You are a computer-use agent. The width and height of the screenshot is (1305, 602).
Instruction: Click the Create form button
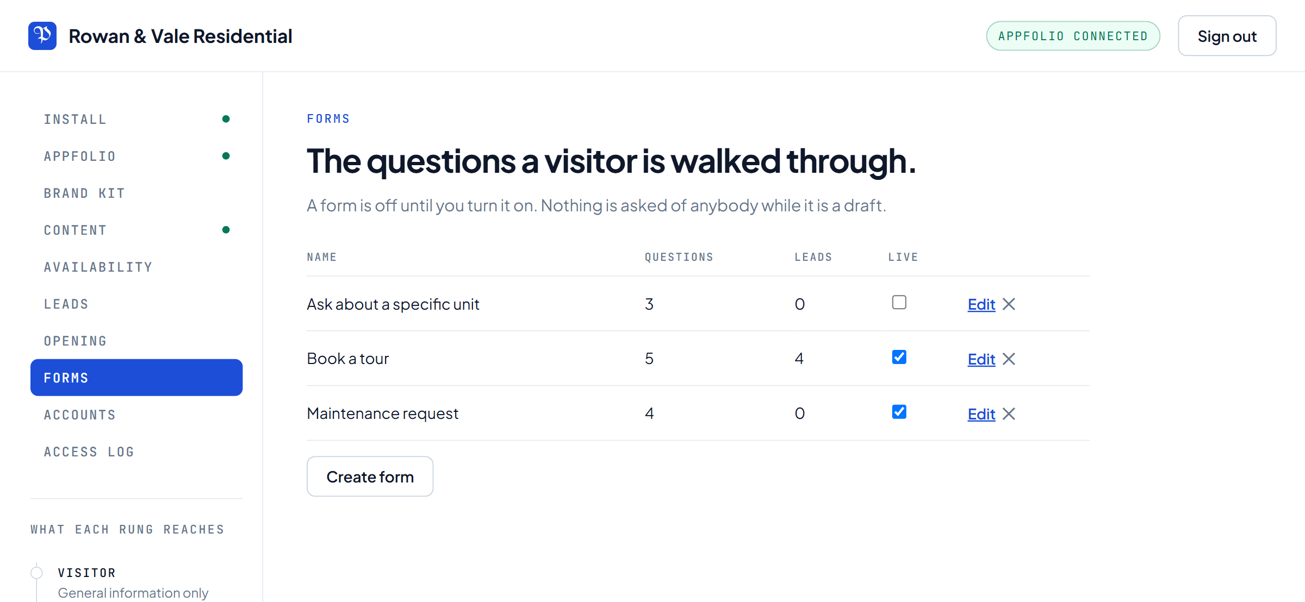click(x=370, y=476)
